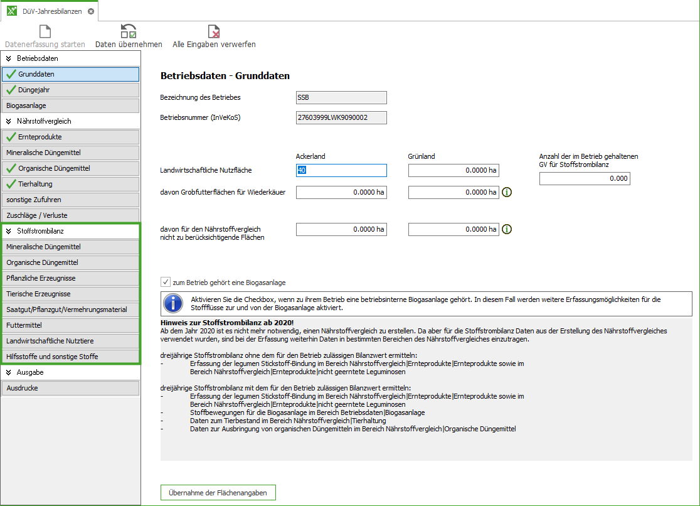Click the blue information icon below checkbox
Image resolution: width=700 pixels, height=506 pixels.
[173, 304]
